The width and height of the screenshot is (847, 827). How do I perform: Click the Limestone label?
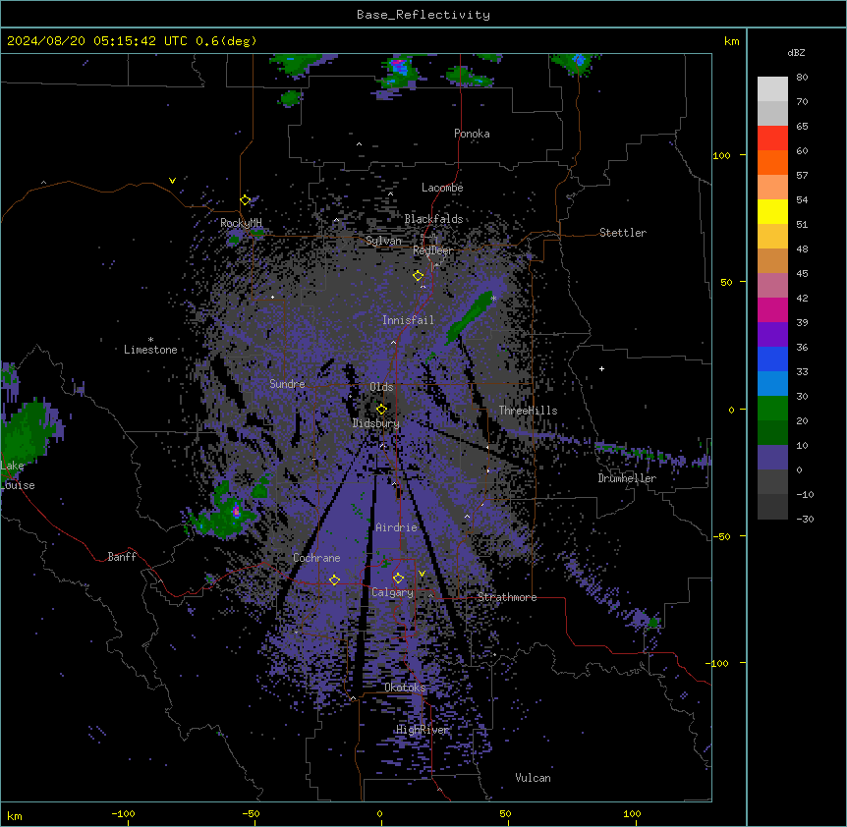[x=150, y=350]
